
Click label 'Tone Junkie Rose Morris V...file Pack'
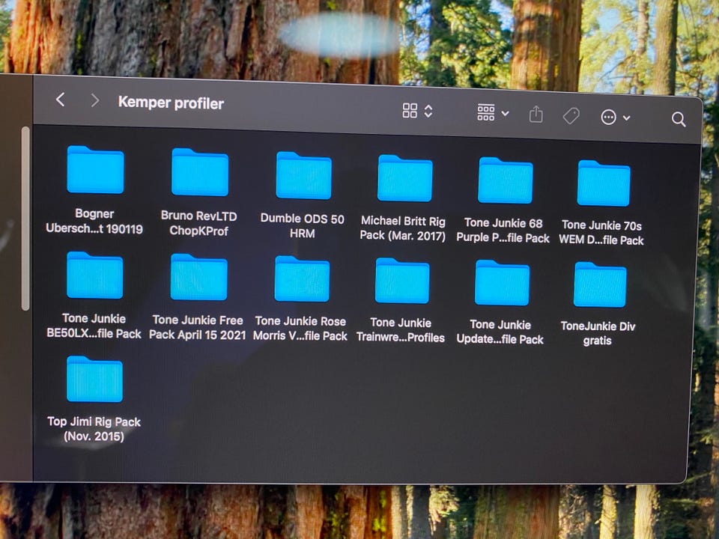(x=300, y=329)
